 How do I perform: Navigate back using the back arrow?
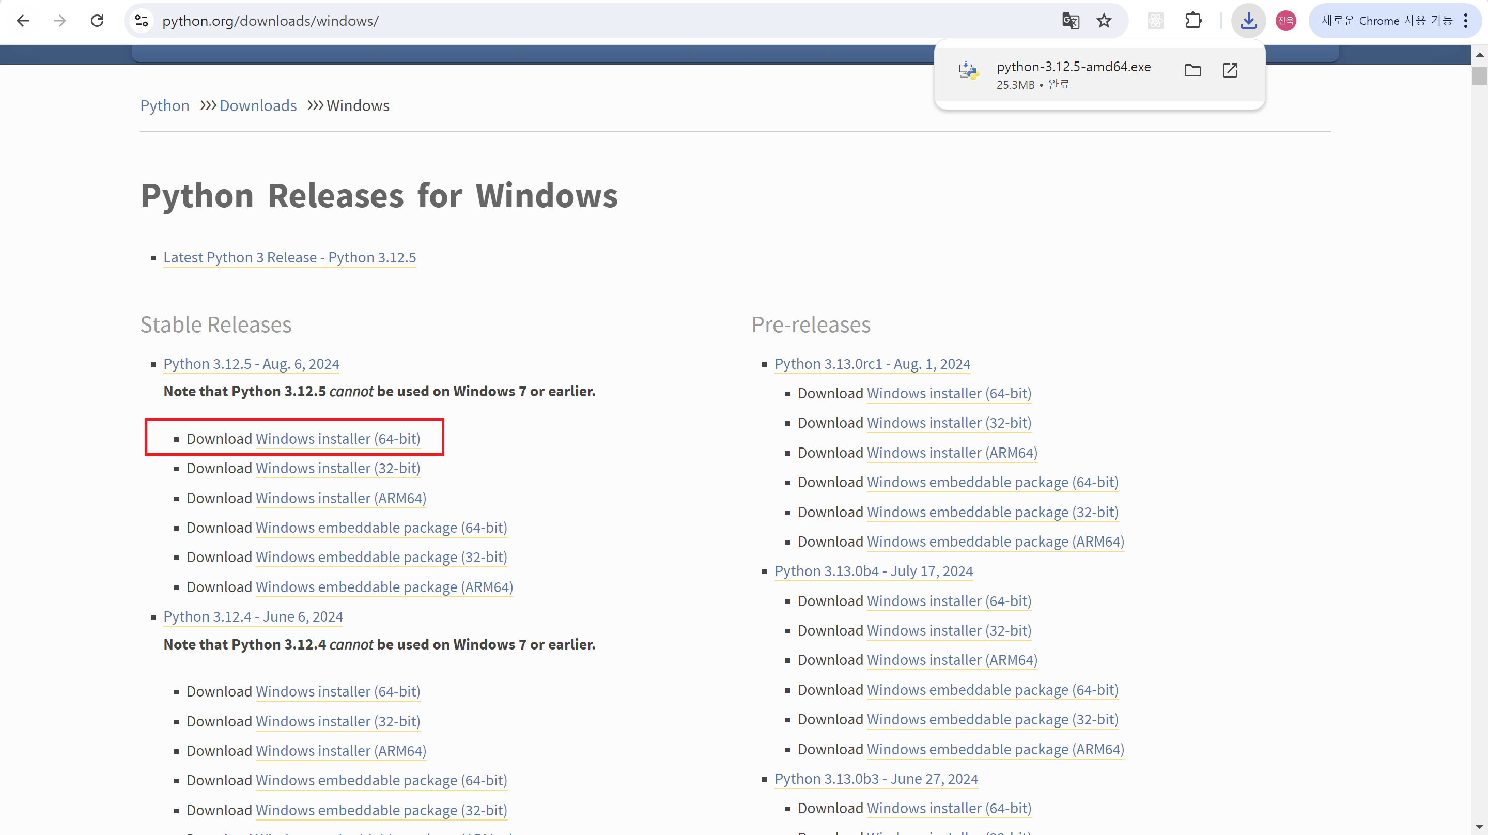coord(23,21)
